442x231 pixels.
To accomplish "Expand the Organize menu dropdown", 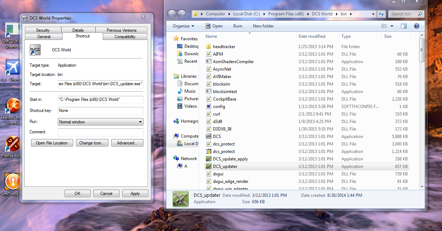I will (x=183, y=26).
